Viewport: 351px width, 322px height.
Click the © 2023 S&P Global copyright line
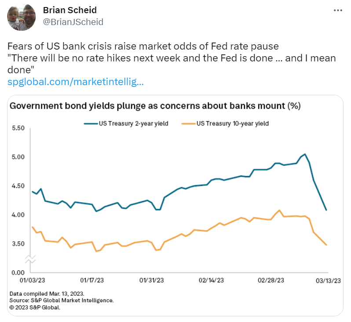pyautogui.click(x=34, y=308)
